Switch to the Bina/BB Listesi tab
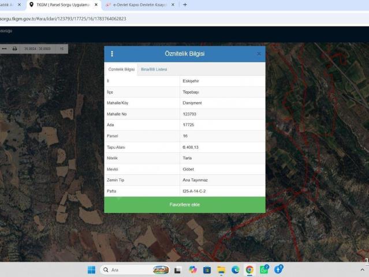Image resolution: width=369 pixels, height=277 pixels. 154,69
